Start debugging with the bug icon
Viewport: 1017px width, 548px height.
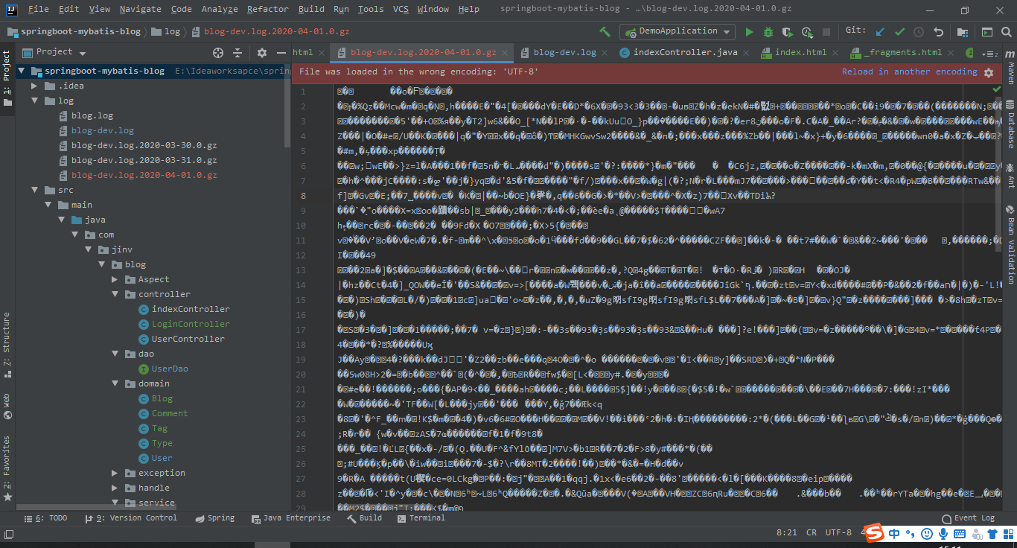point(768,31)
